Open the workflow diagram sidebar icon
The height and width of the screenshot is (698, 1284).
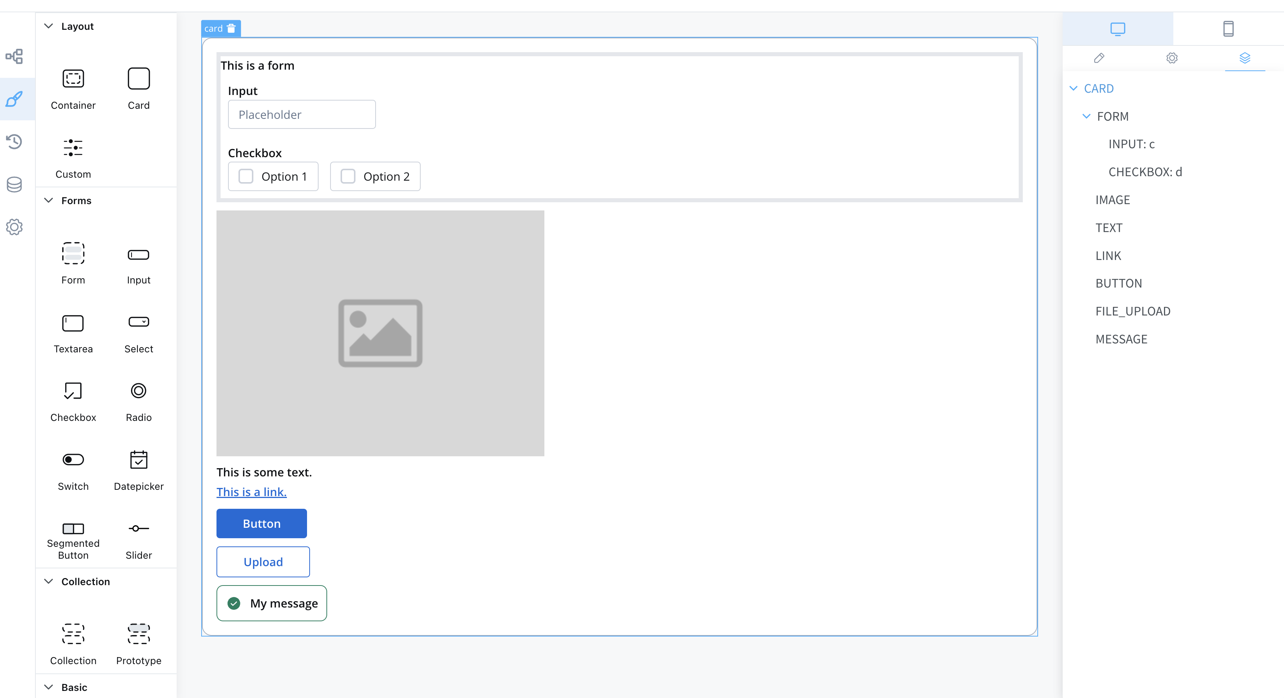point(15,56)
